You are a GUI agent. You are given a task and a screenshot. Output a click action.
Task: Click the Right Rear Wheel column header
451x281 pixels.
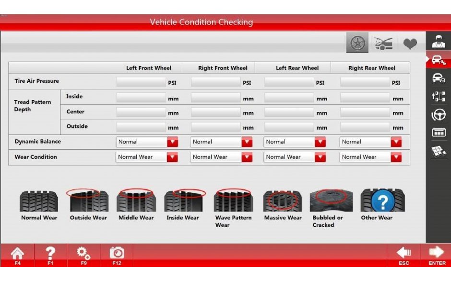click(372, 68)
